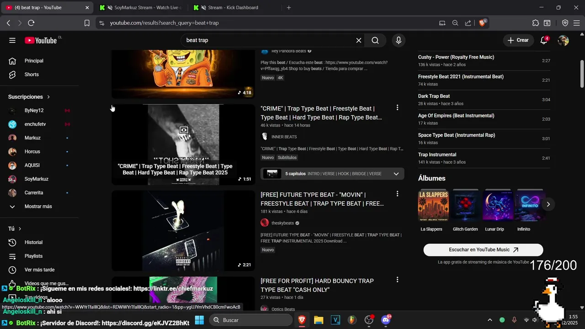Clear the search box with the X

(x=359, y=40)
